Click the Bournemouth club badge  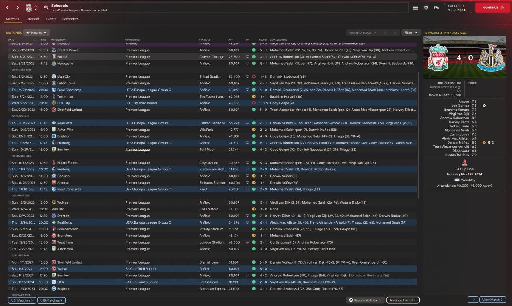[54, 229]
